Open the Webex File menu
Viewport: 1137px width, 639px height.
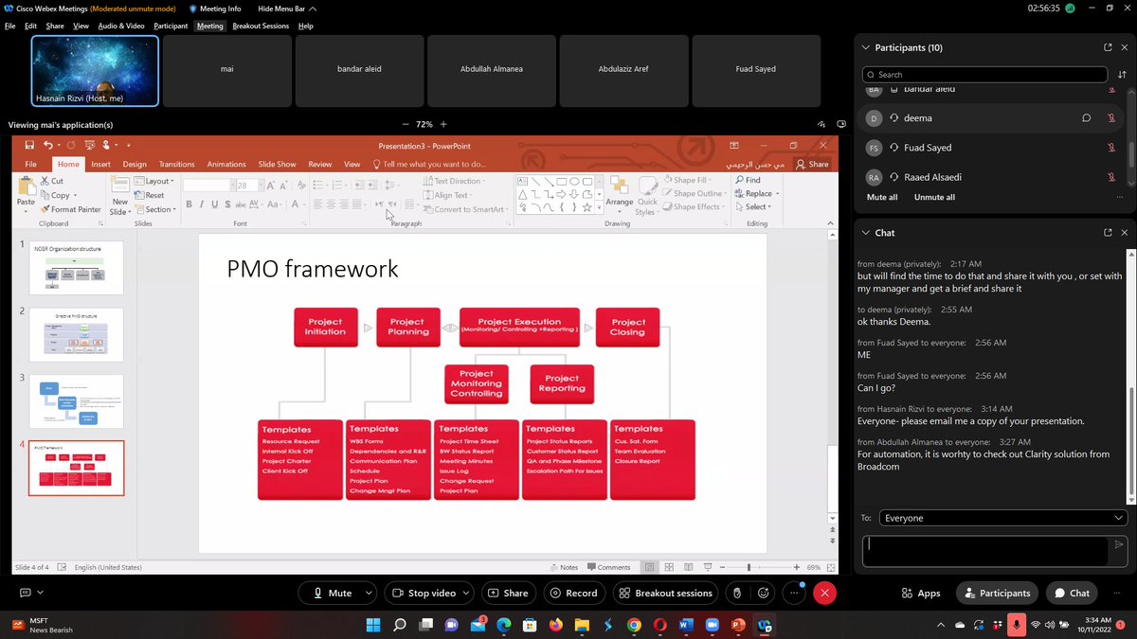9,26
